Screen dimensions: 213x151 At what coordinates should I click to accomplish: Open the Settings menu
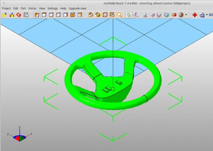52,9
